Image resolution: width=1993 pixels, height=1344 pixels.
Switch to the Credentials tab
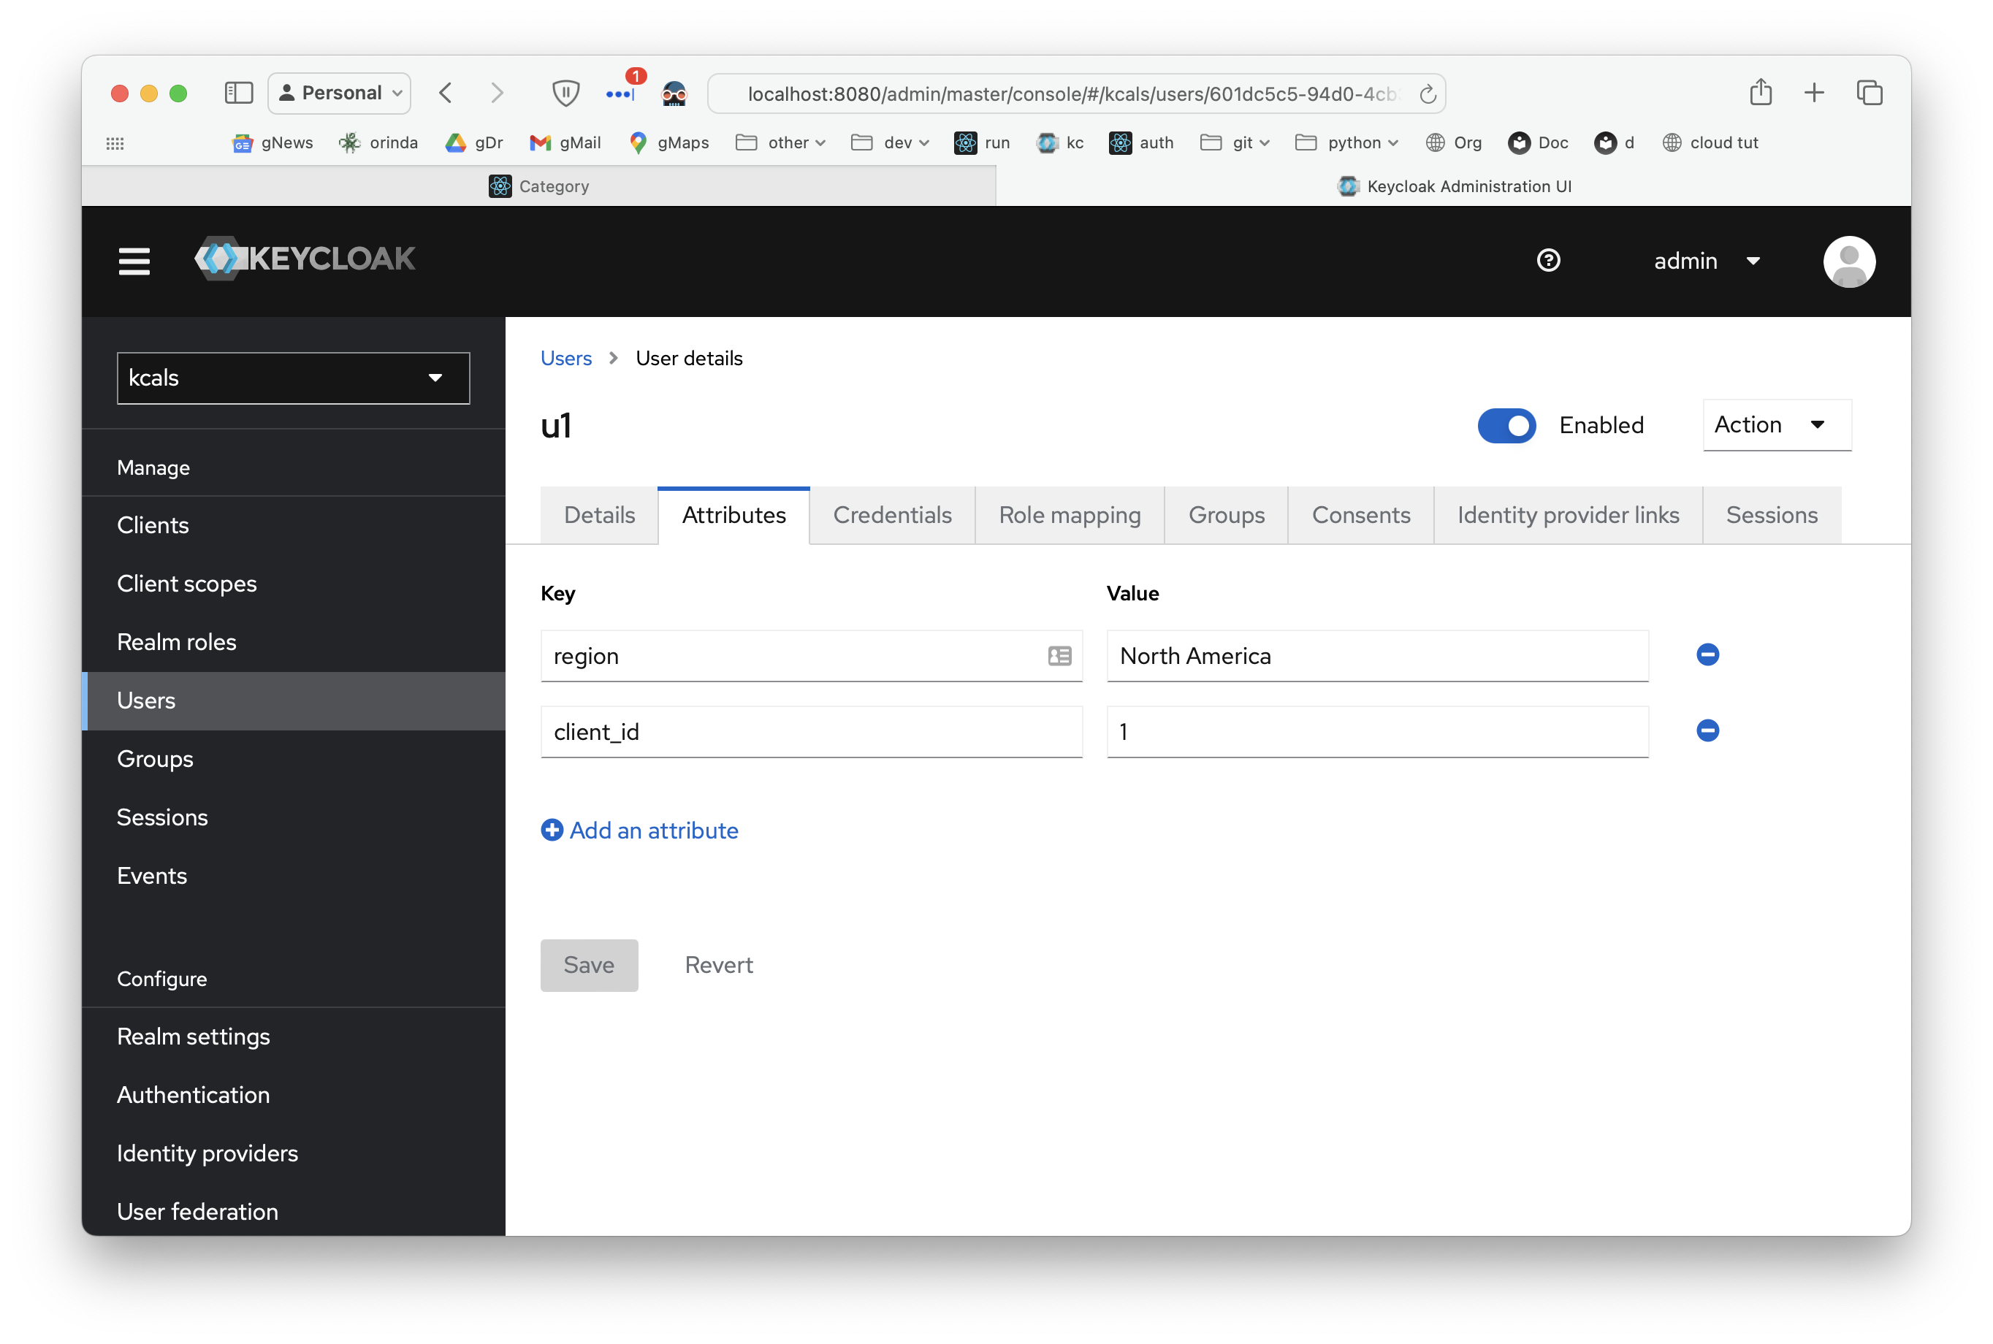(891, 515)
